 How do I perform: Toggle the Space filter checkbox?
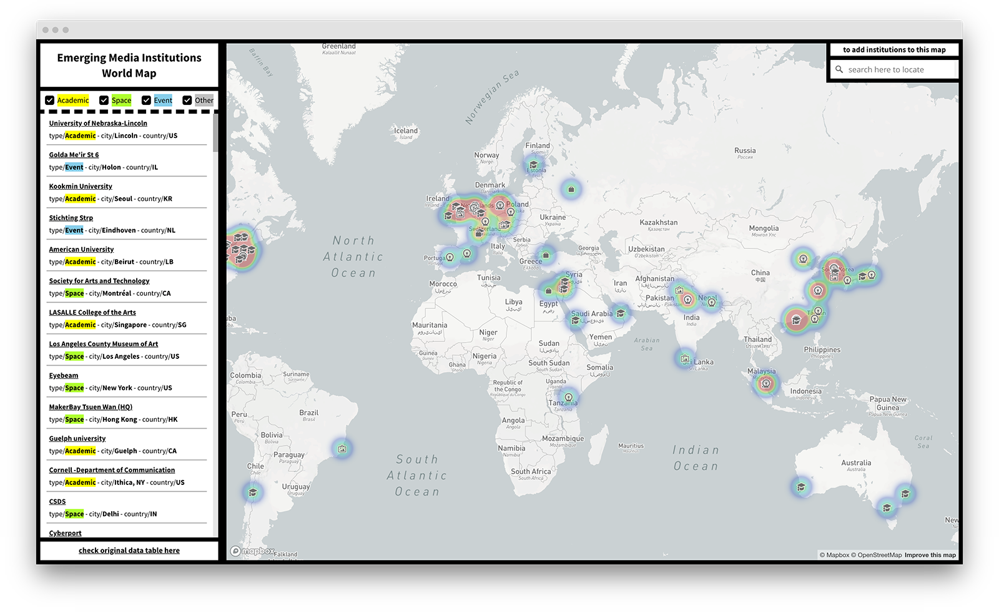(104, 100)
